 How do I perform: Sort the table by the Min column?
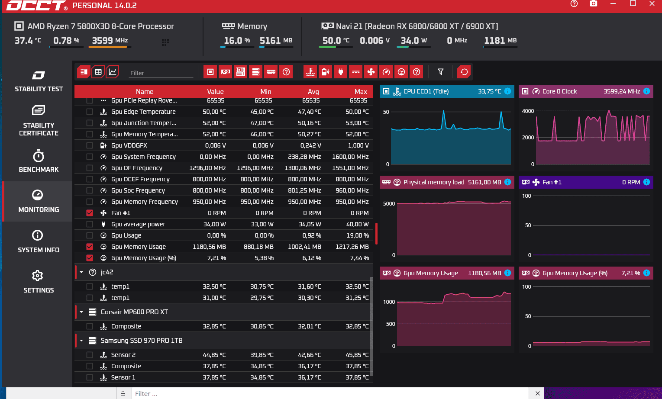[266, 92]
